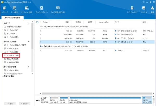The width and height of the screenshot is (156, 106).
Task: Sort by 未使用 column header
Action: point(90,22)
